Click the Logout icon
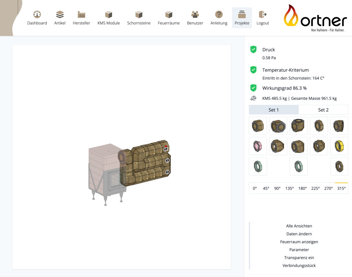Viewport: 352px width, 277px height. (x=263, y=15)
